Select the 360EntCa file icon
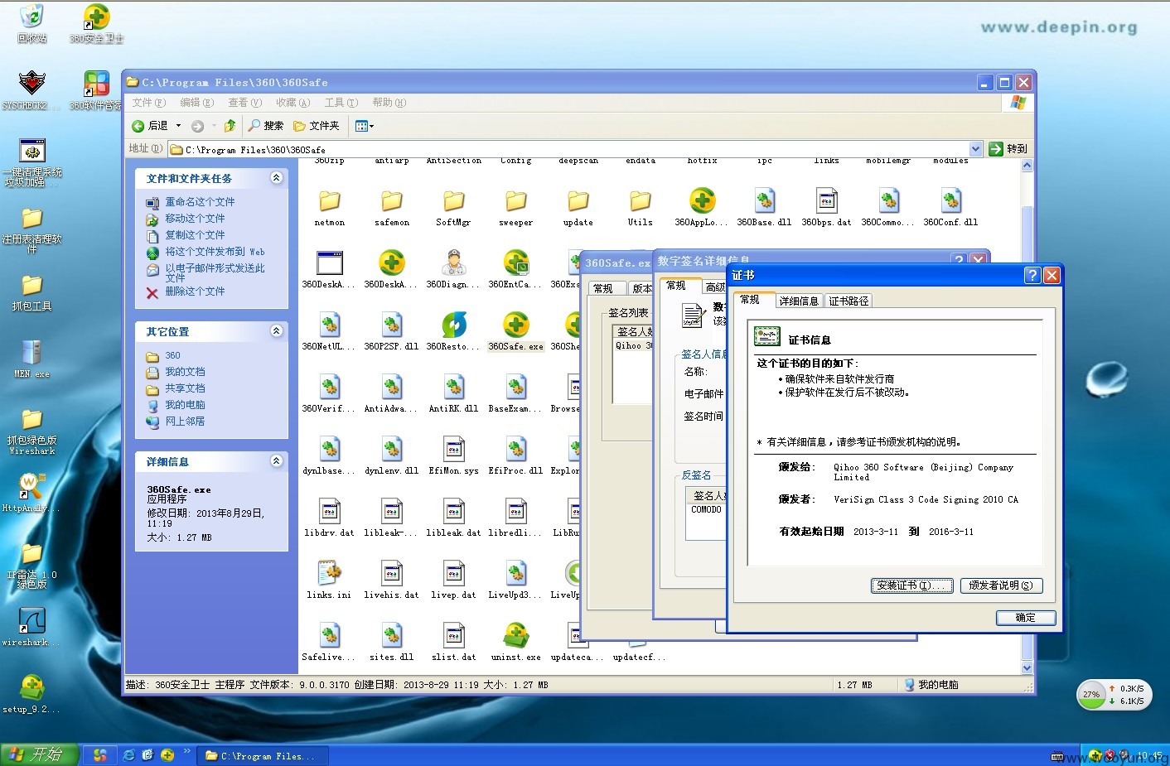 pos(516,263)
